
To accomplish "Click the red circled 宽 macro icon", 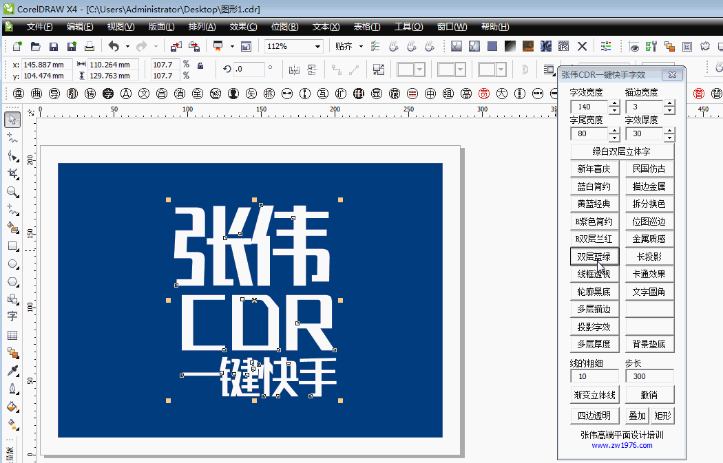I will [x=483, y=94].
